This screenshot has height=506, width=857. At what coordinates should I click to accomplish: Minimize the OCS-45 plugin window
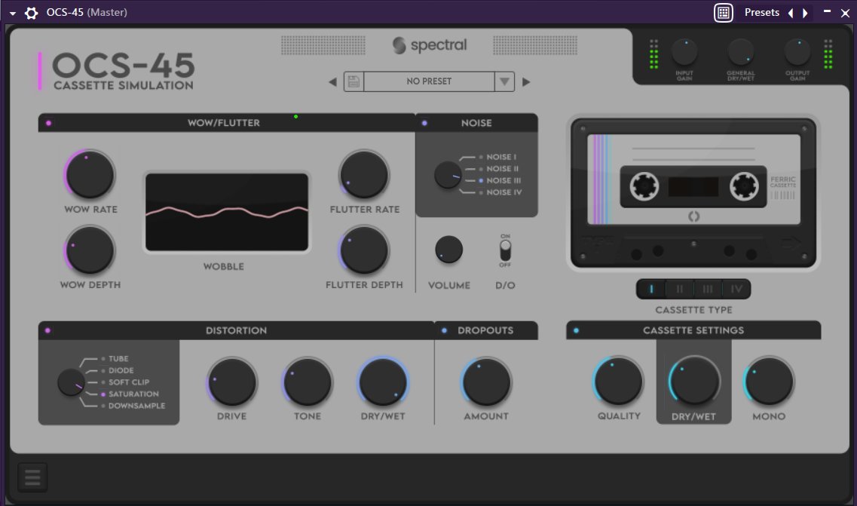(x=827, y=11)
